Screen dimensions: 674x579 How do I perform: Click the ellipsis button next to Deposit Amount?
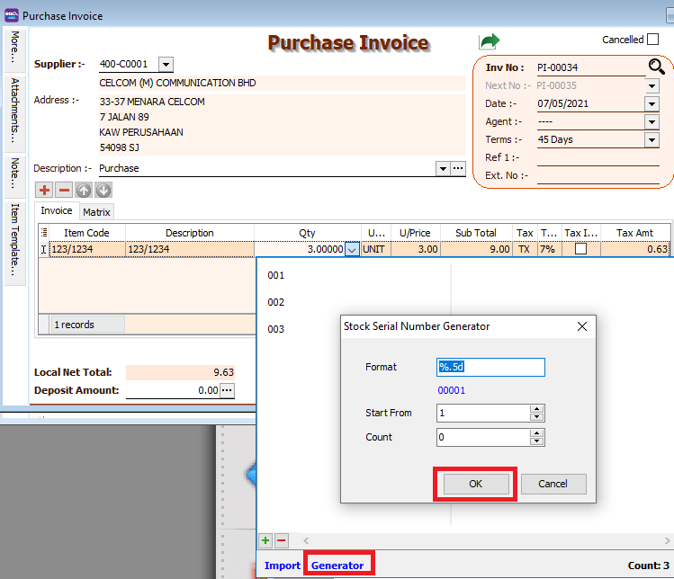pyautogui.click(x=227, y=390)
